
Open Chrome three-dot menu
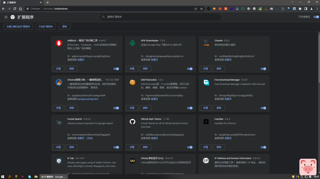(x=317, y=9)
